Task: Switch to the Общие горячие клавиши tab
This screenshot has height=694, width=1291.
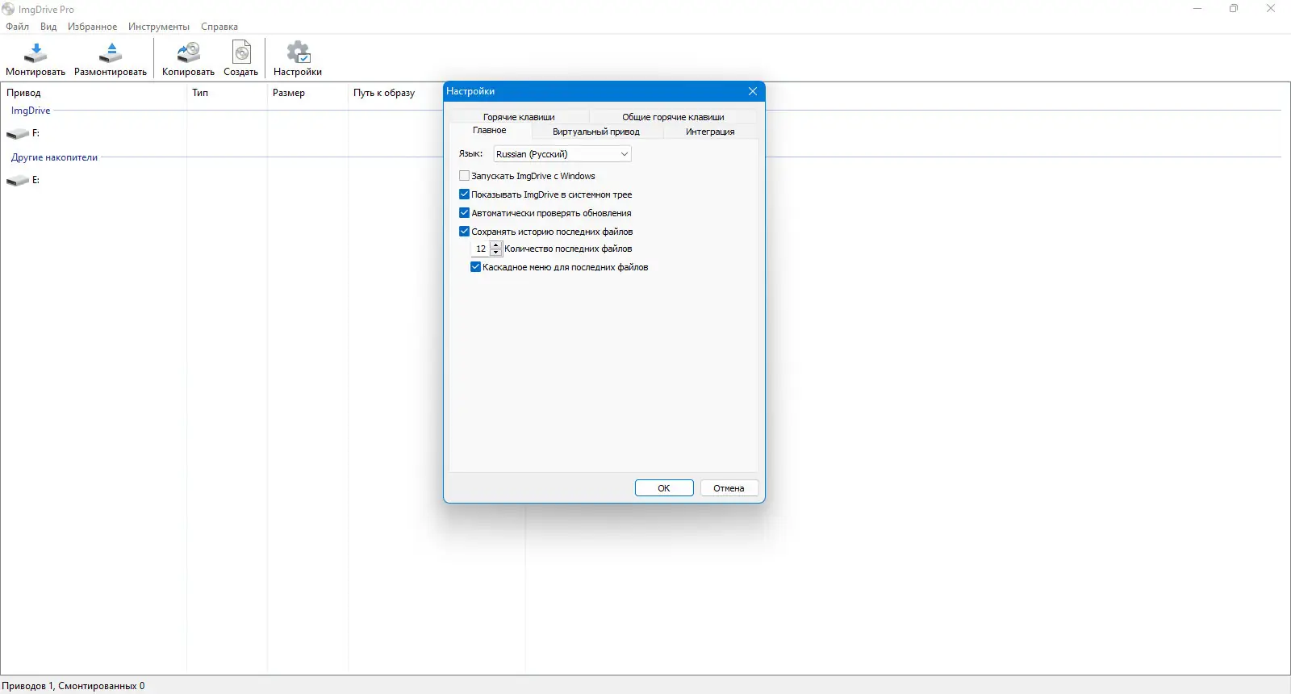Action: tap(673, 117)
